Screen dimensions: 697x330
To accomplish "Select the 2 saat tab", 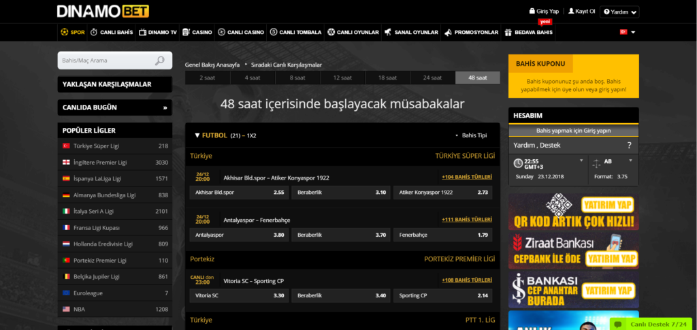I will 208,78.
